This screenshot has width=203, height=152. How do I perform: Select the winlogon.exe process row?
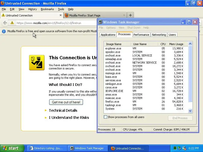(x=146, y=84)
